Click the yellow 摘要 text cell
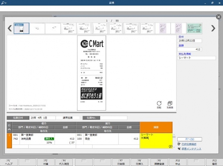This screenshot has height=166, width=223. tap(156, 140)
